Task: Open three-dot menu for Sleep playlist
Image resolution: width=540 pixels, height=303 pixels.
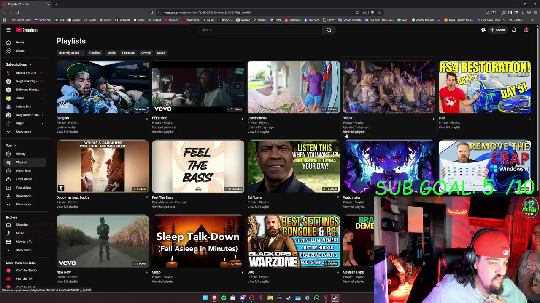Action: [x=242, y=272]
